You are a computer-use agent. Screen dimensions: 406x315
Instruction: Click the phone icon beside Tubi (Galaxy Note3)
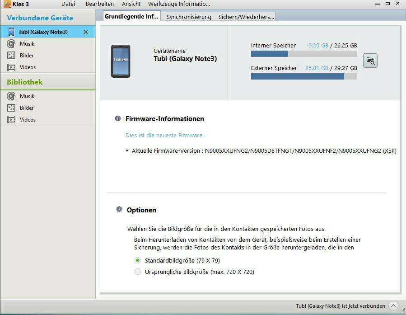point(11,32)
